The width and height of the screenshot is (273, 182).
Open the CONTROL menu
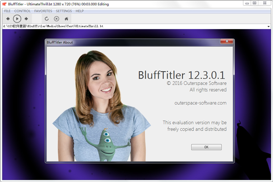(x=22, y=11)
